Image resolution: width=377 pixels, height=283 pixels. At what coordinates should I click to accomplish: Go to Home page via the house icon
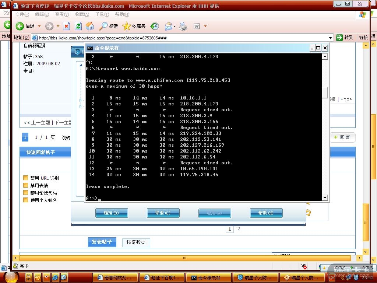click(x=89, y=26)
